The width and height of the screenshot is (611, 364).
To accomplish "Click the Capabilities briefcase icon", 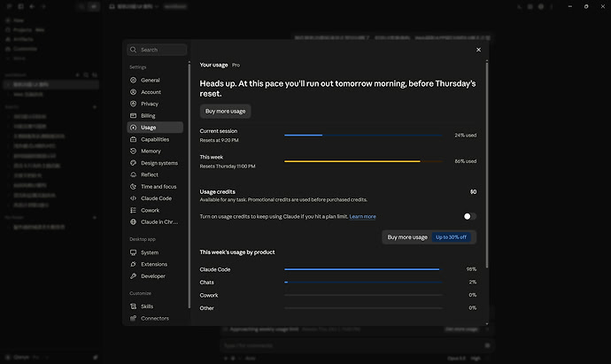I will click(x=133, y=139).
